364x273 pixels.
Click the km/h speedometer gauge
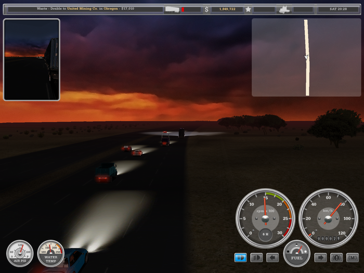[328, 218]
